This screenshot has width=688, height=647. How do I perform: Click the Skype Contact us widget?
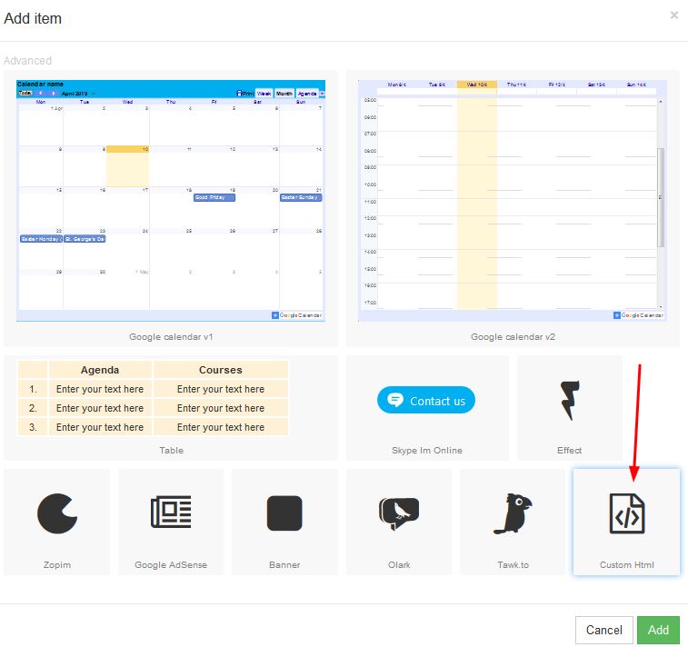pyautogui.click(x=426, y=401)
